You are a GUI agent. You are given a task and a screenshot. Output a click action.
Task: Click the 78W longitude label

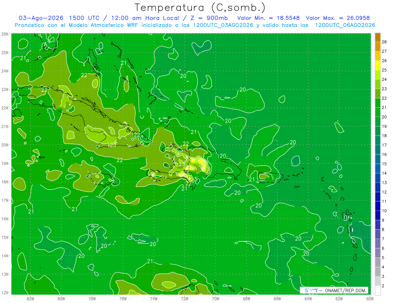click(92, 298)
